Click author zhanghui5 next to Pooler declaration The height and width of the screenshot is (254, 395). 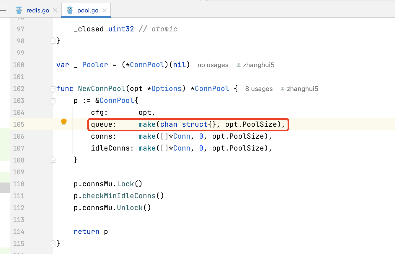pyautogui.click(x=259, y=65)
